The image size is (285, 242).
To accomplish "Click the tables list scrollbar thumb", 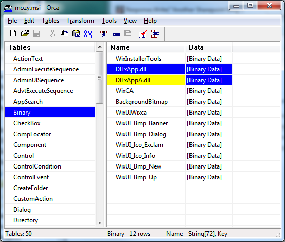I will pos(100,78).
